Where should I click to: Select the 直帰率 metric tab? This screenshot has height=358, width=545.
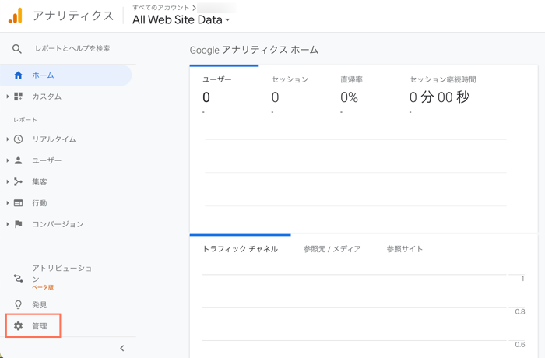362,89
